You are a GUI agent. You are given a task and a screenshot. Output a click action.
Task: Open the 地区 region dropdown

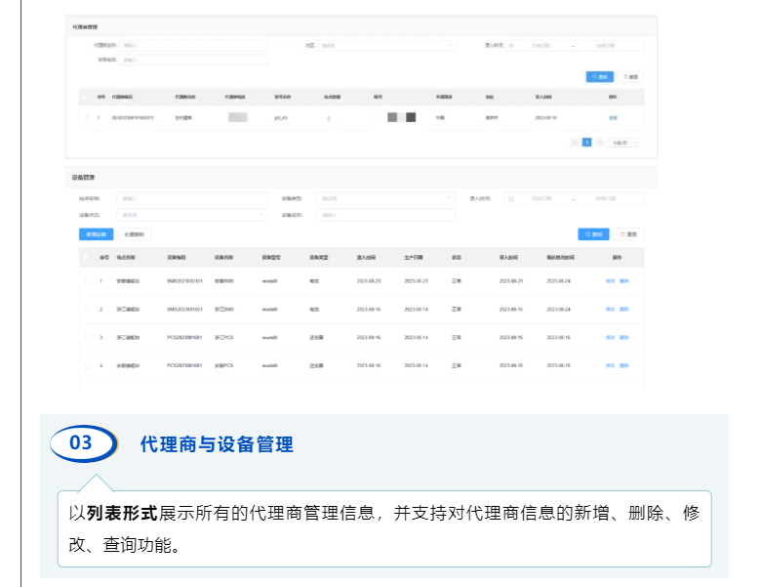[x=387, y=45]
